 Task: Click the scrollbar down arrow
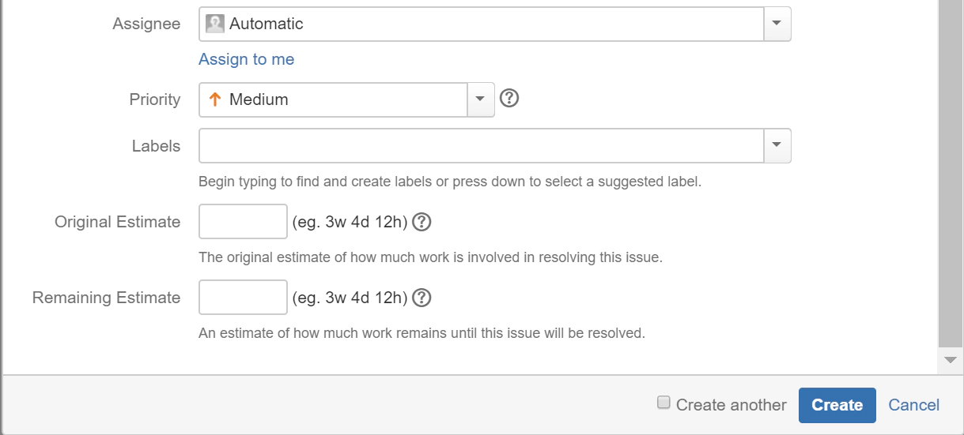click(951, 360)
